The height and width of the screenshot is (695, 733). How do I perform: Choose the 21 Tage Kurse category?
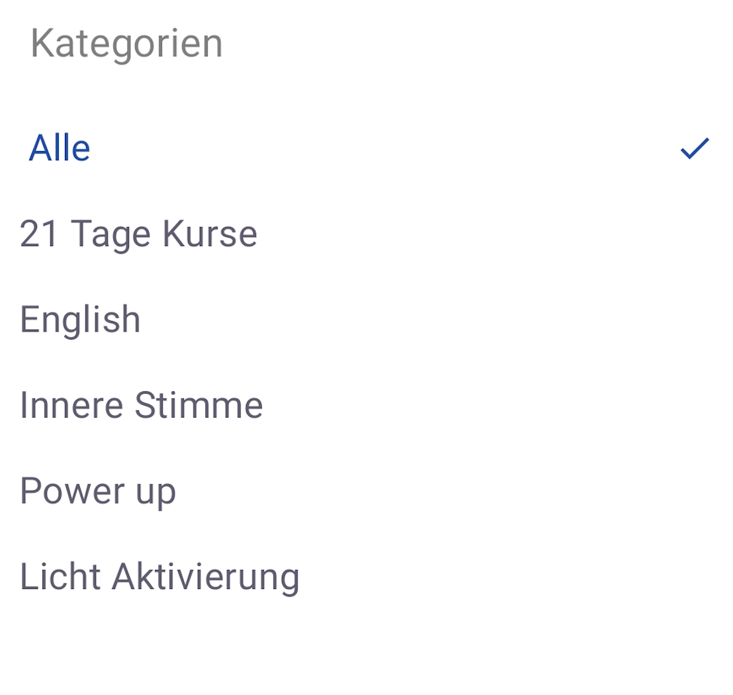[x=138, y=234]
